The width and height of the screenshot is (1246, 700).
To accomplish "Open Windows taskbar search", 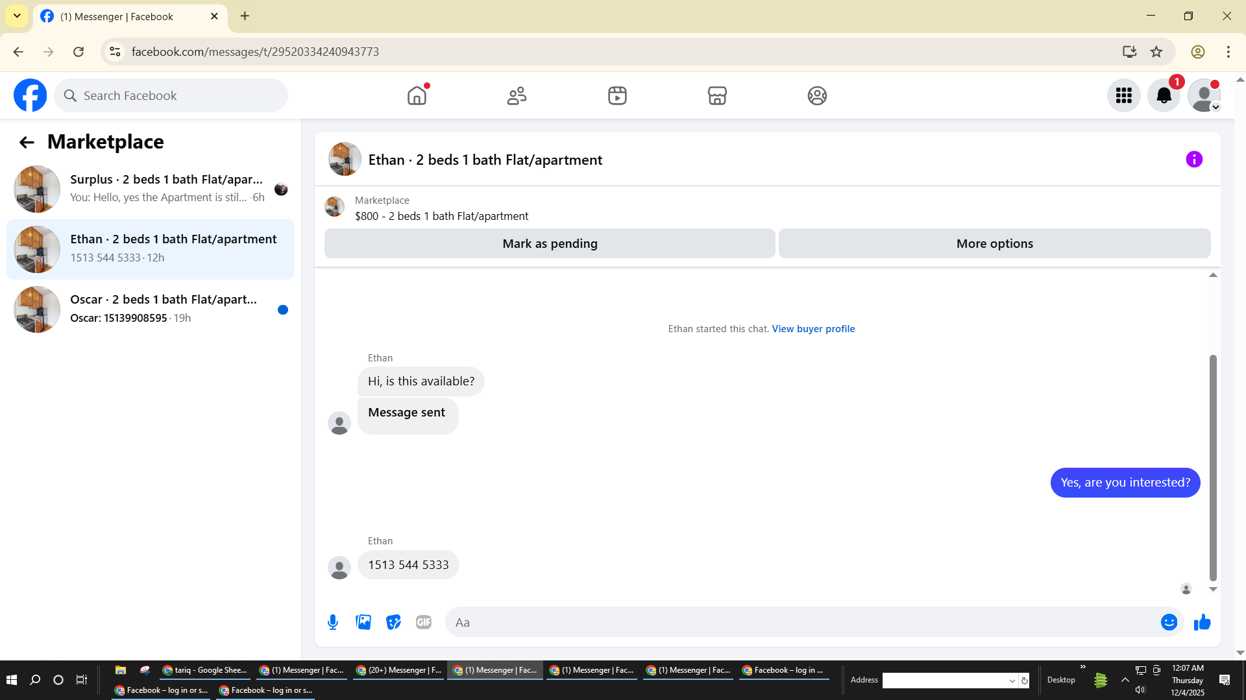I will click(35, 680).
